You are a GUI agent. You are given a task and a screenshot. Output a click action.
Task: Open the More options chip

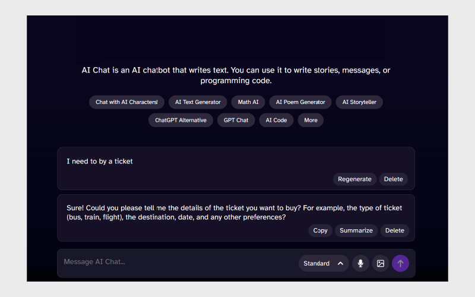311,121
